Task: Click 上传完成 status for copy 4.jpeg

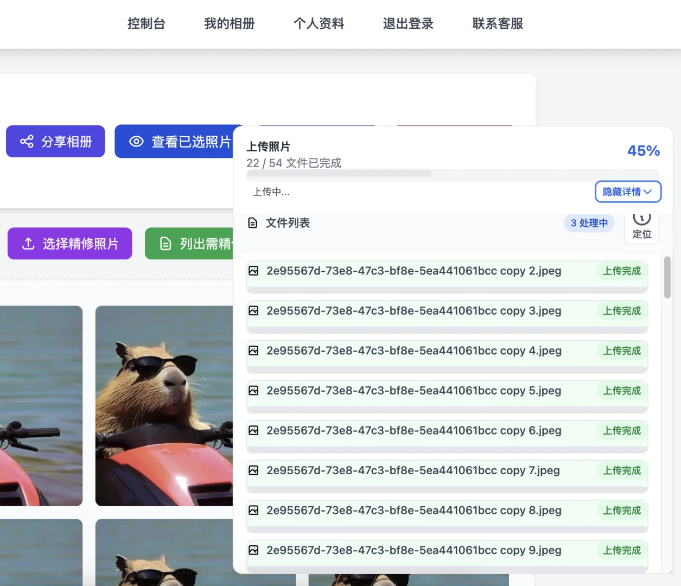Action: click(622, 351)
